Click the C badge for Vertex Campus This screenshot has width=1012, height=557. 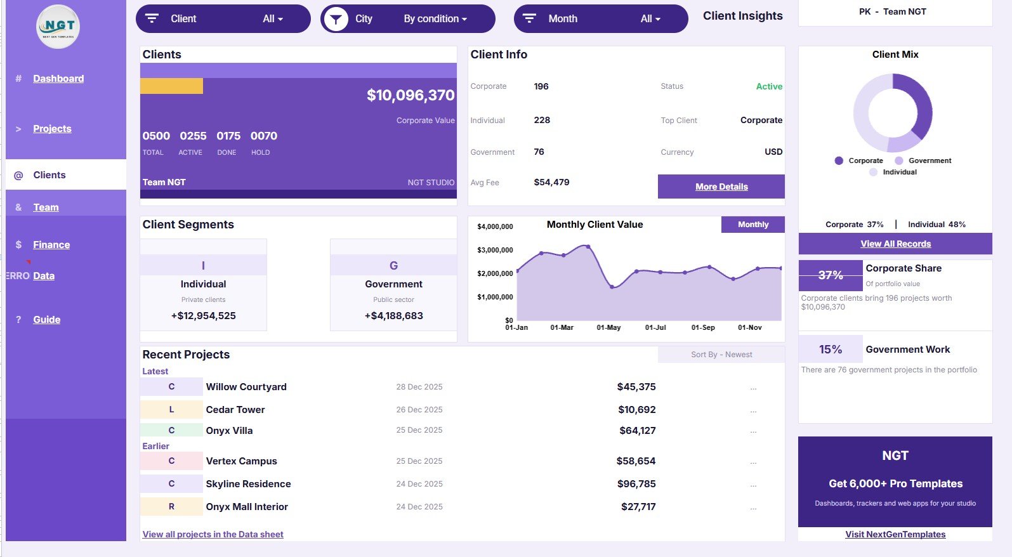pyautogui.click(x=171, y=461)
